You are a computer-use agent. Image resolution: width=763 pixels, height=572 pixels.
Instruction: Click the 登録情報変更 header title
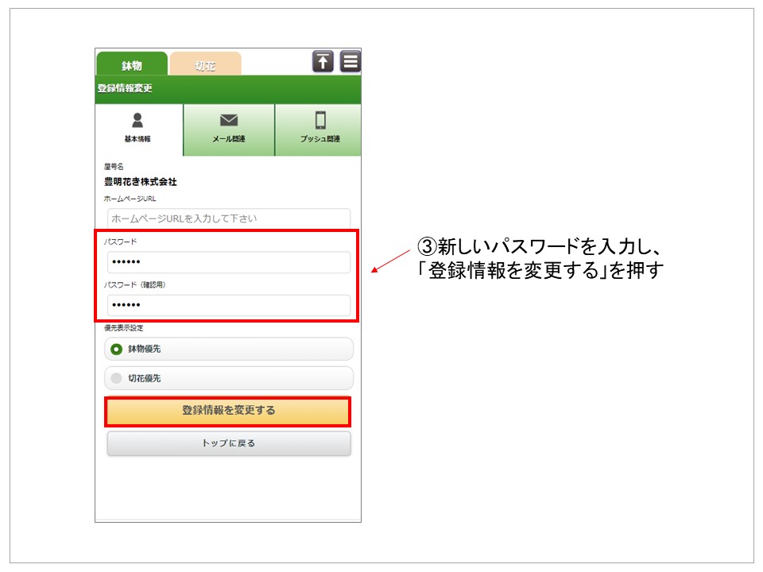(x=125, y=88)
